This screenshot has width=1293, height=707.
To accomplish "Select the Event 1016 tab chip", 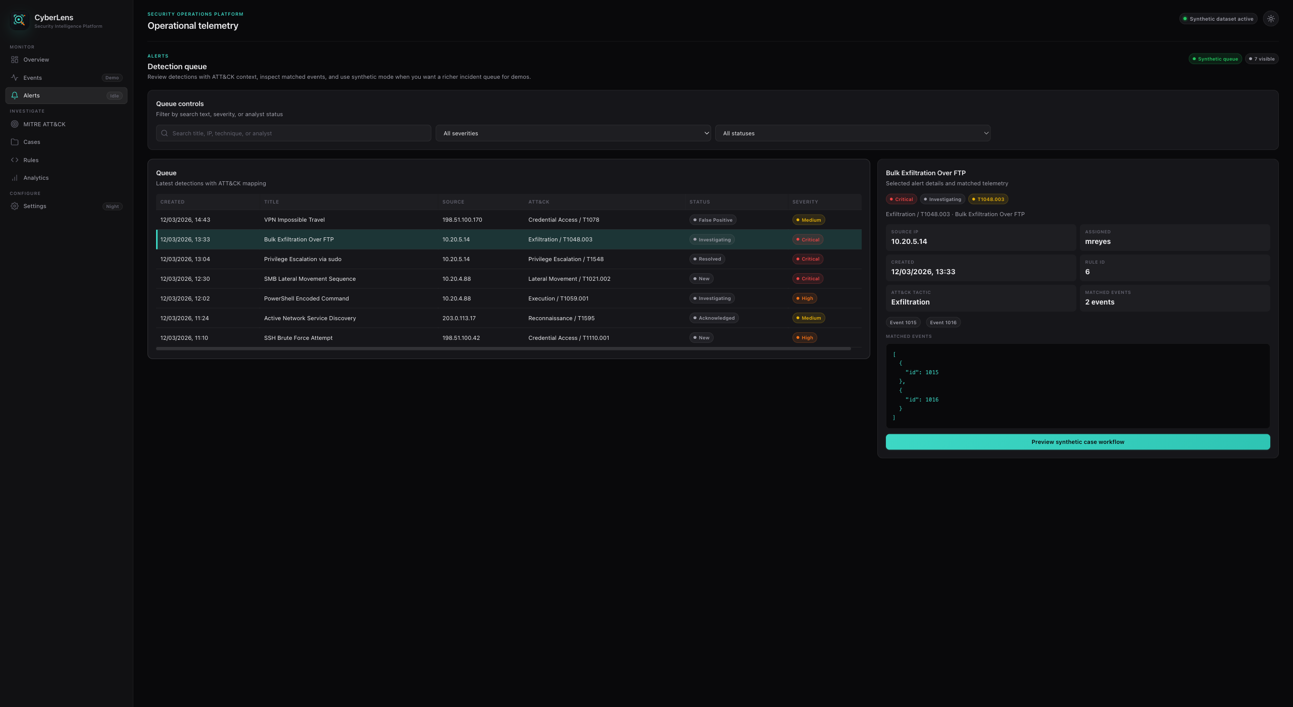I will coord(942,323).
